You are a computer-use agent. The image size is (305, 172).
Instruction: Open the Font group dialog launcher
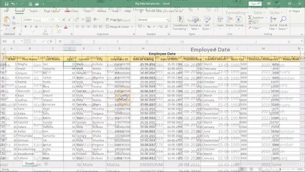pos(71,34)
